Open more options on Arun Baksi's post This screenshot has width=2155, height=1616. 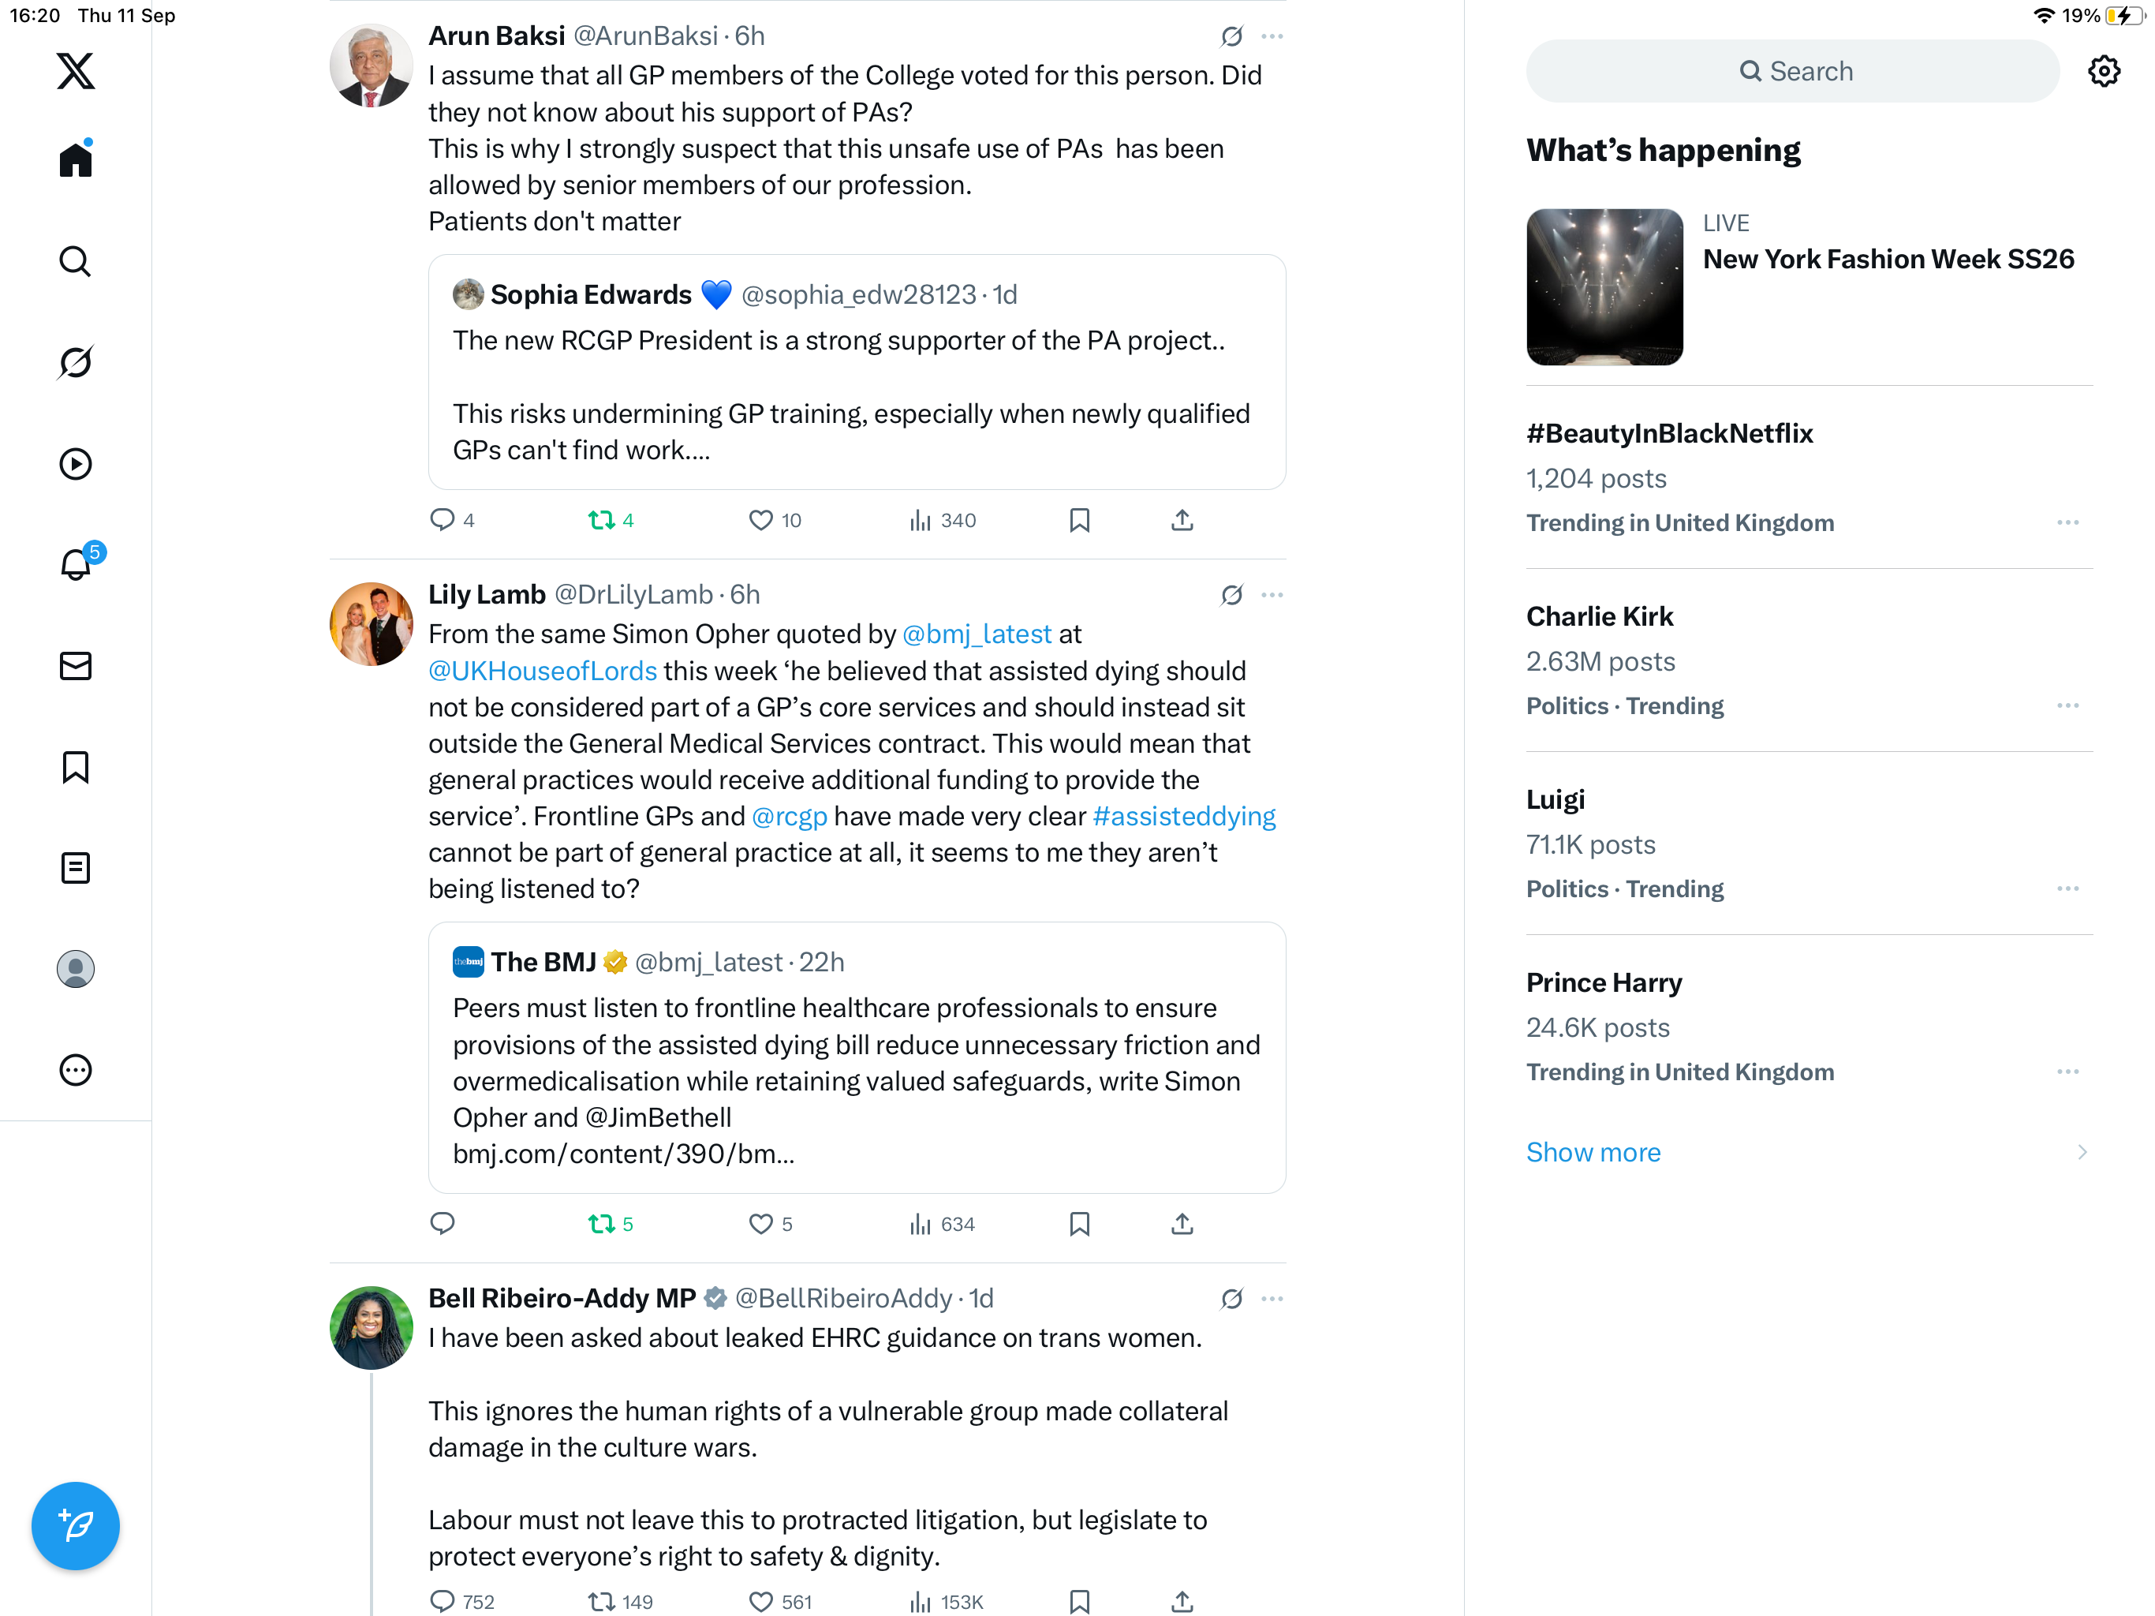click(x=1272, y=37)
